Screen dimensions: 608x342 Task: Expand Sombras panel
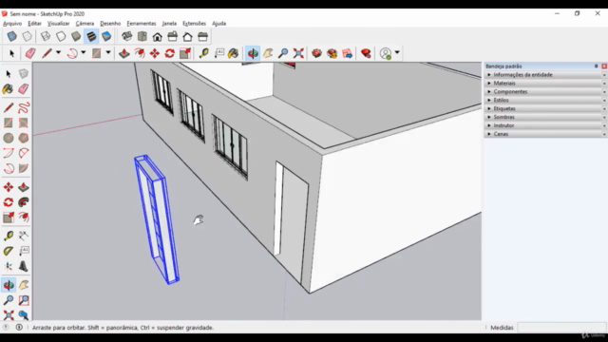pyautogui.click(x=544, y=117)
